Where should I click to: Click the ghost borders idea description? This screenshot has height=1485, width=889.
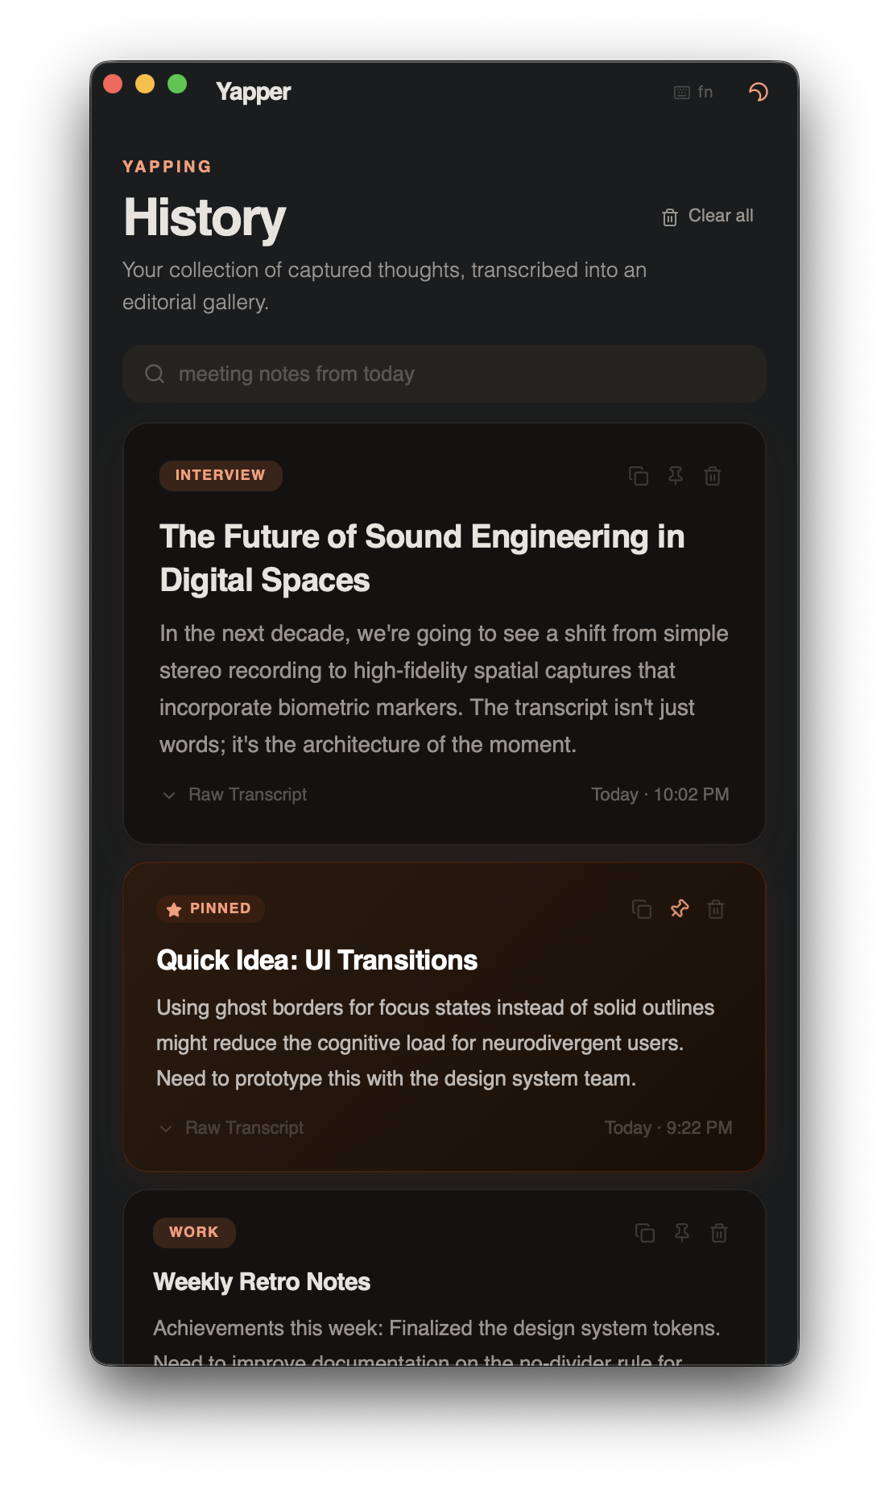pos(436,1043)
